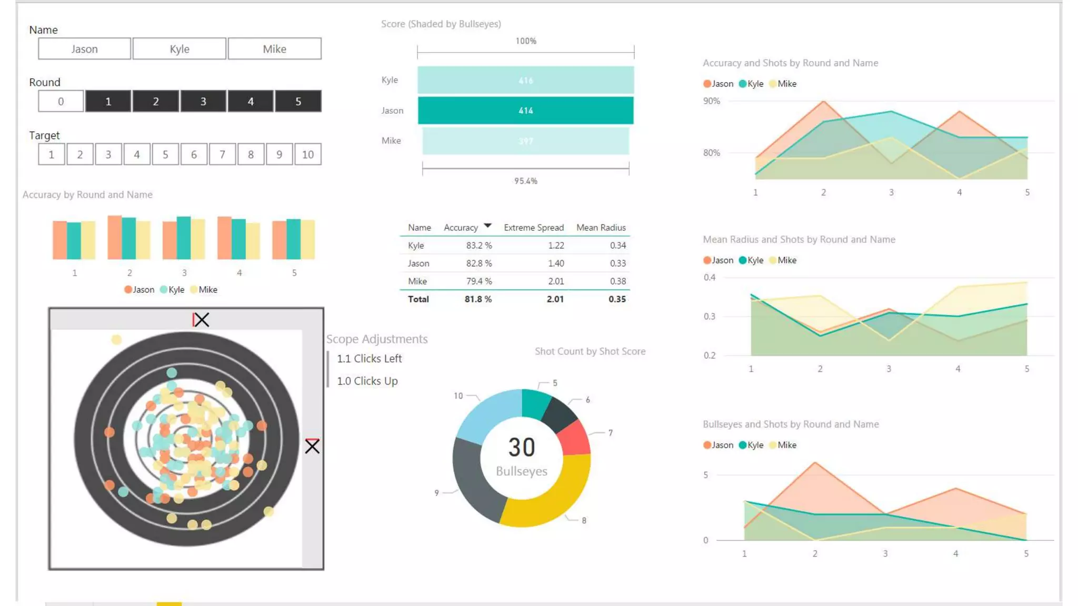This screenshot has width=1078, height=606.
Task: Click Mike legend dot in Bullseyes chart
Action: pos(773,445)
